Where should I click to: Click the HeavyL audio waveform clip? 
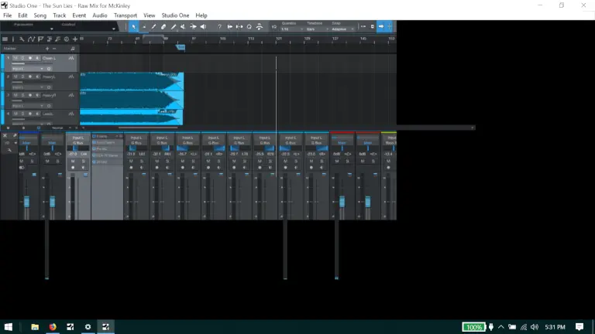(x=131, y=81)
